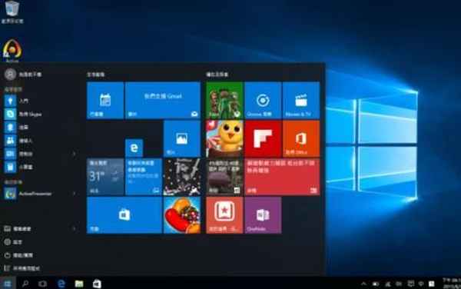This screenshot has width=461, height=289.
Task: Launch the small Microsoft Edge tile
Action: 134,148
